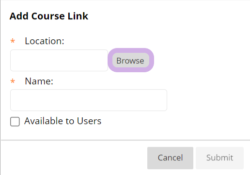This screenshot has width=250, height=175.
Task: Click the 'Name:' field label
Action: tap(39, 81)
